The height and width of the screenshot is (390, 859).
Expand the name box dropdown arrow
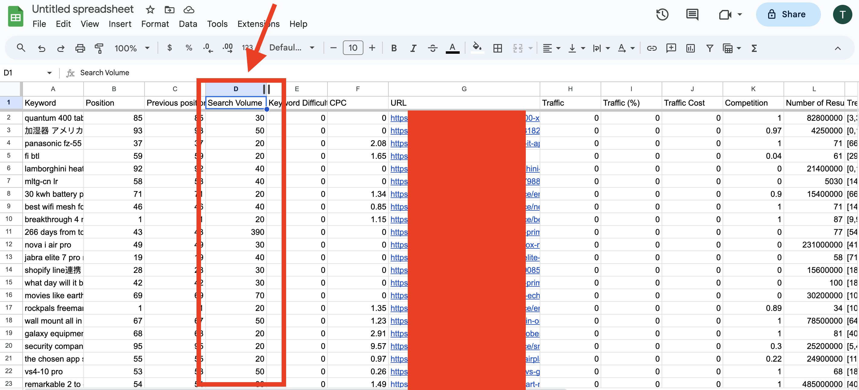(x=49, y=73)
